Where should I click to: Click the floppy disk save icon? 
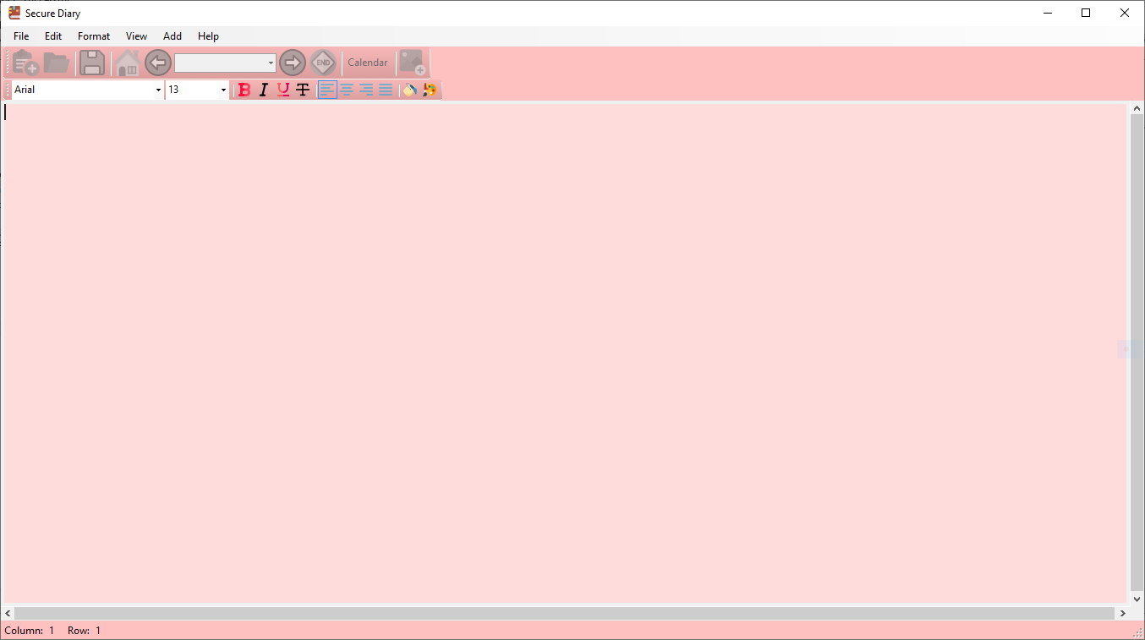point(91,63)
